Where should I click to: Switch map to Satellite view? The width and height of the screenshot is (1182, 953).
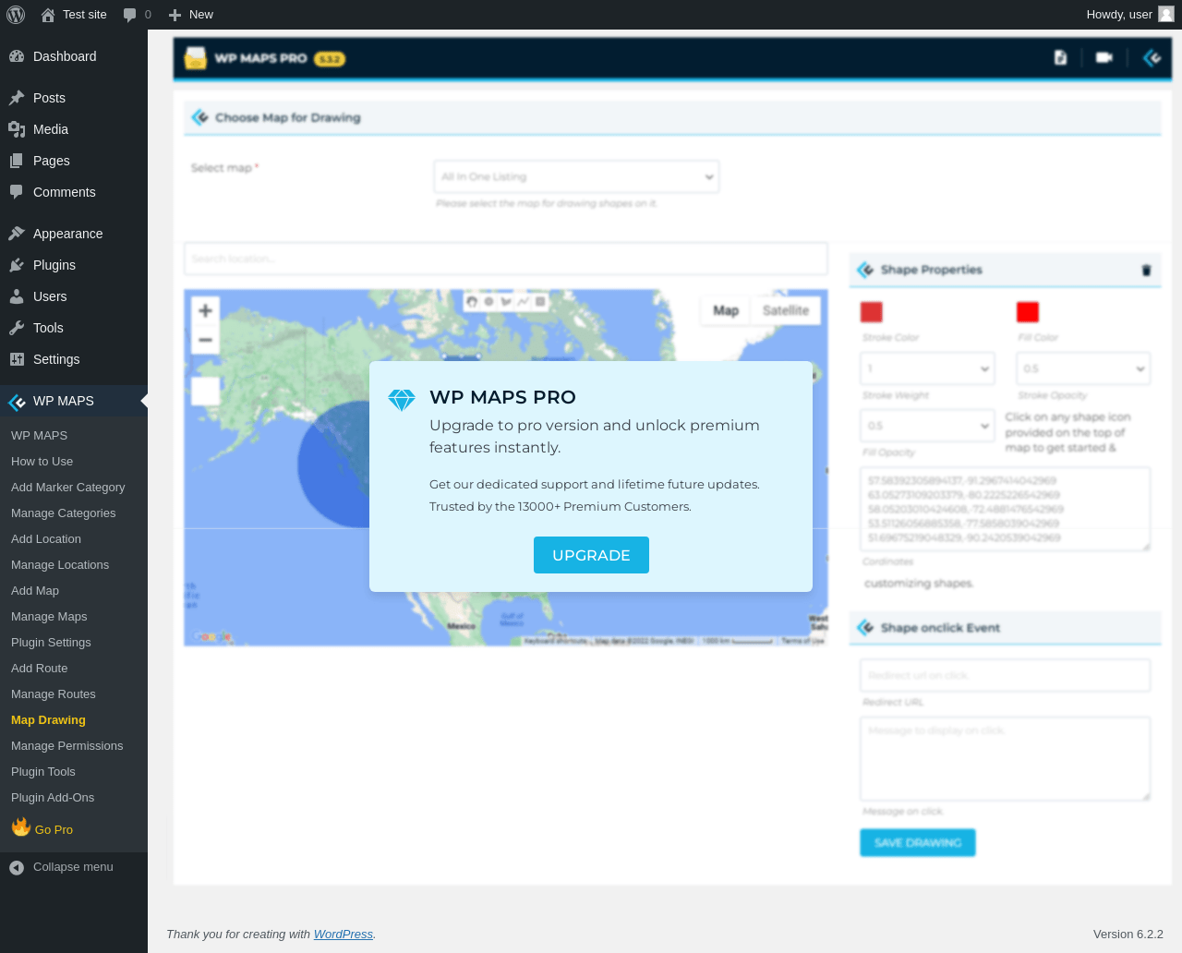point(786,310)
